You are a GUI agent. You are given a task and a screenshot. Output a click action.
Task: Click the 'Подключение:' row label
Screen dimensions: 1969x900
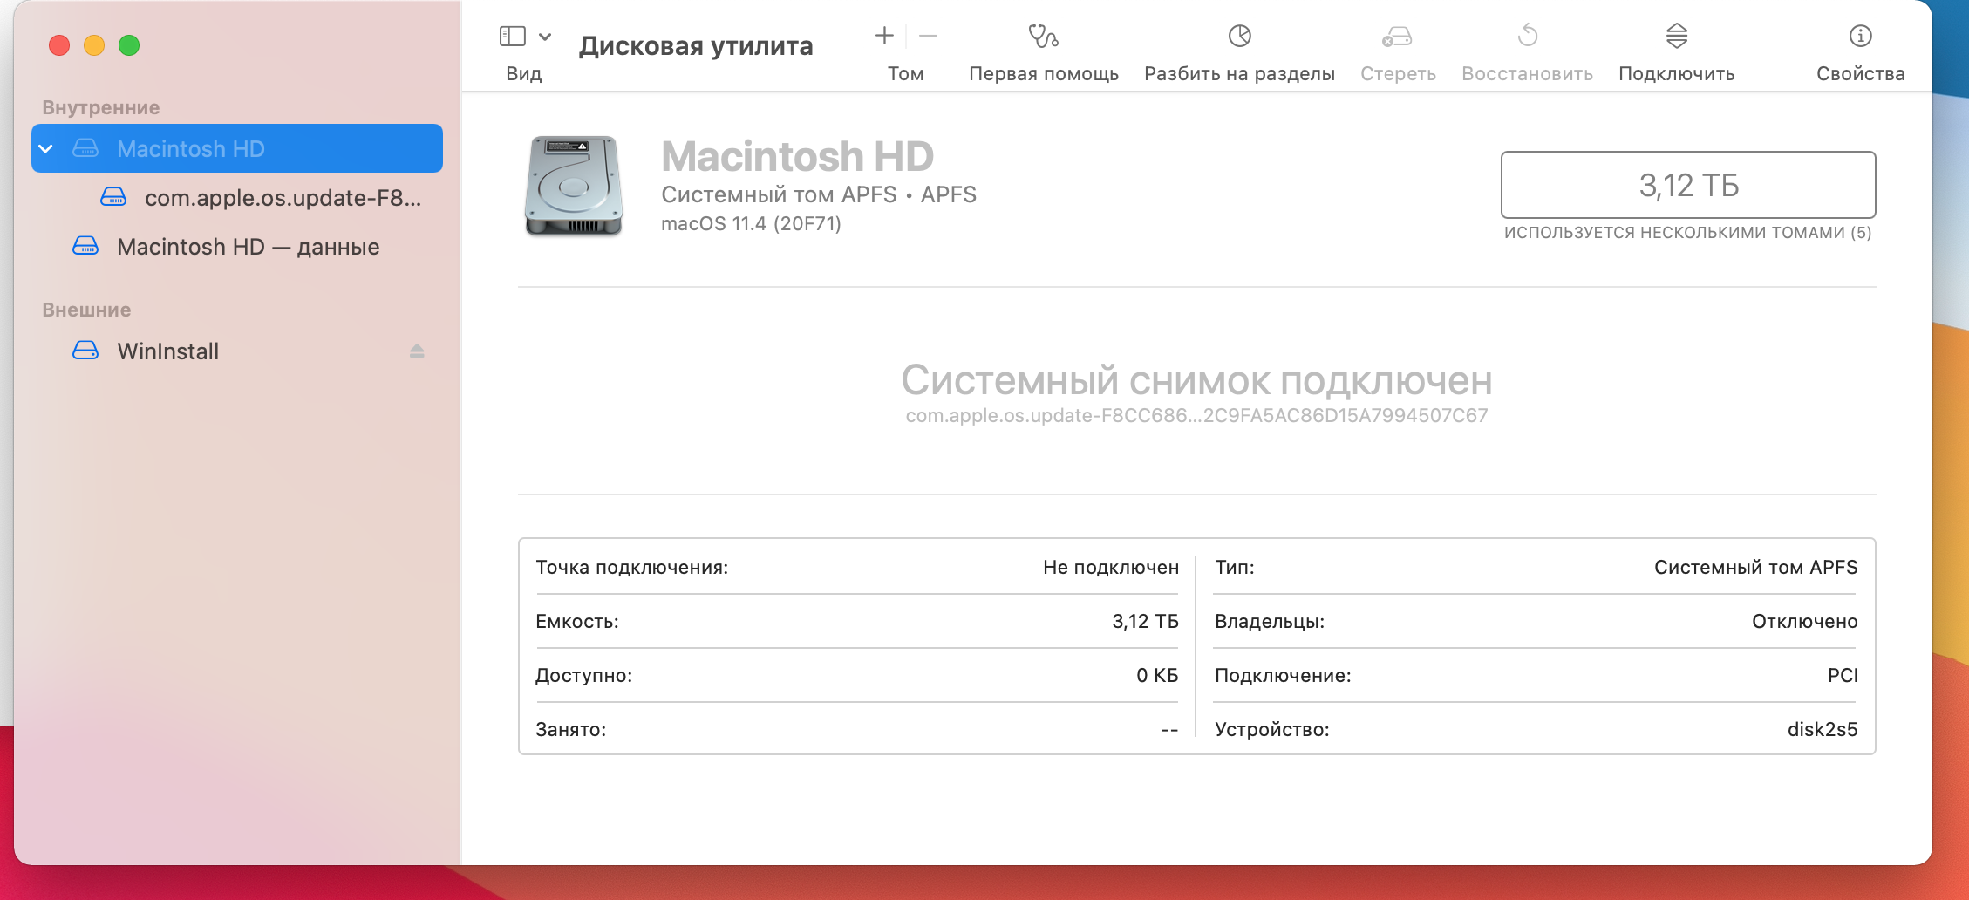(1283, 676)
